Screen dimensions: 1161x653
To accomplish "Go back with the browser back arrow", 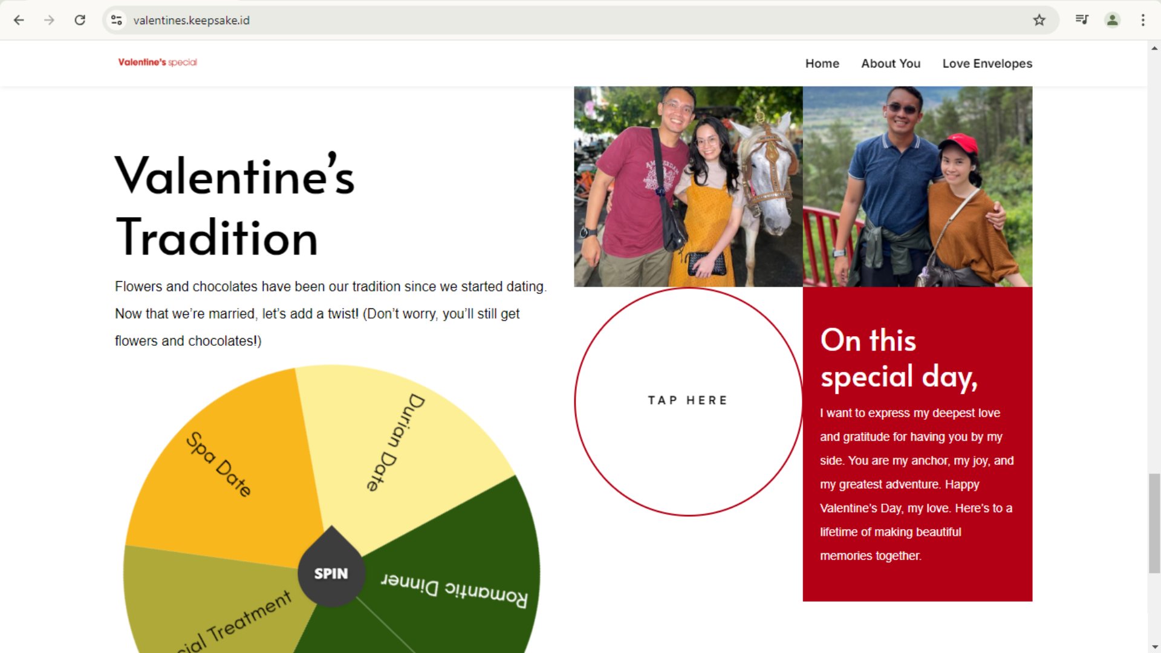I will tap(19, 20).
